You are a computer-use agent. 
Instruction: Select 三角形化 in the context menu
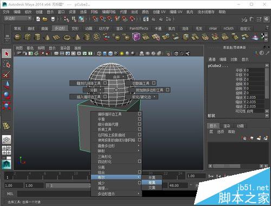pyautogui.click(x=117, y=156)
